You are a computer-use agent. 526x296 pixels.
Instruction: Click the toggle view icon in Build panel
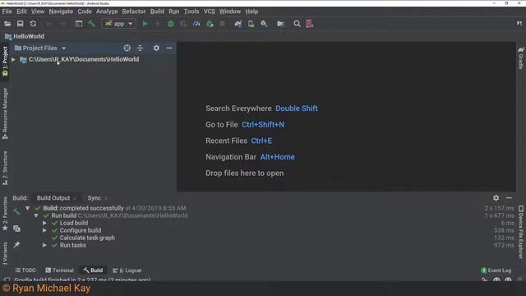pyautogui.click(x=16, y=229)
